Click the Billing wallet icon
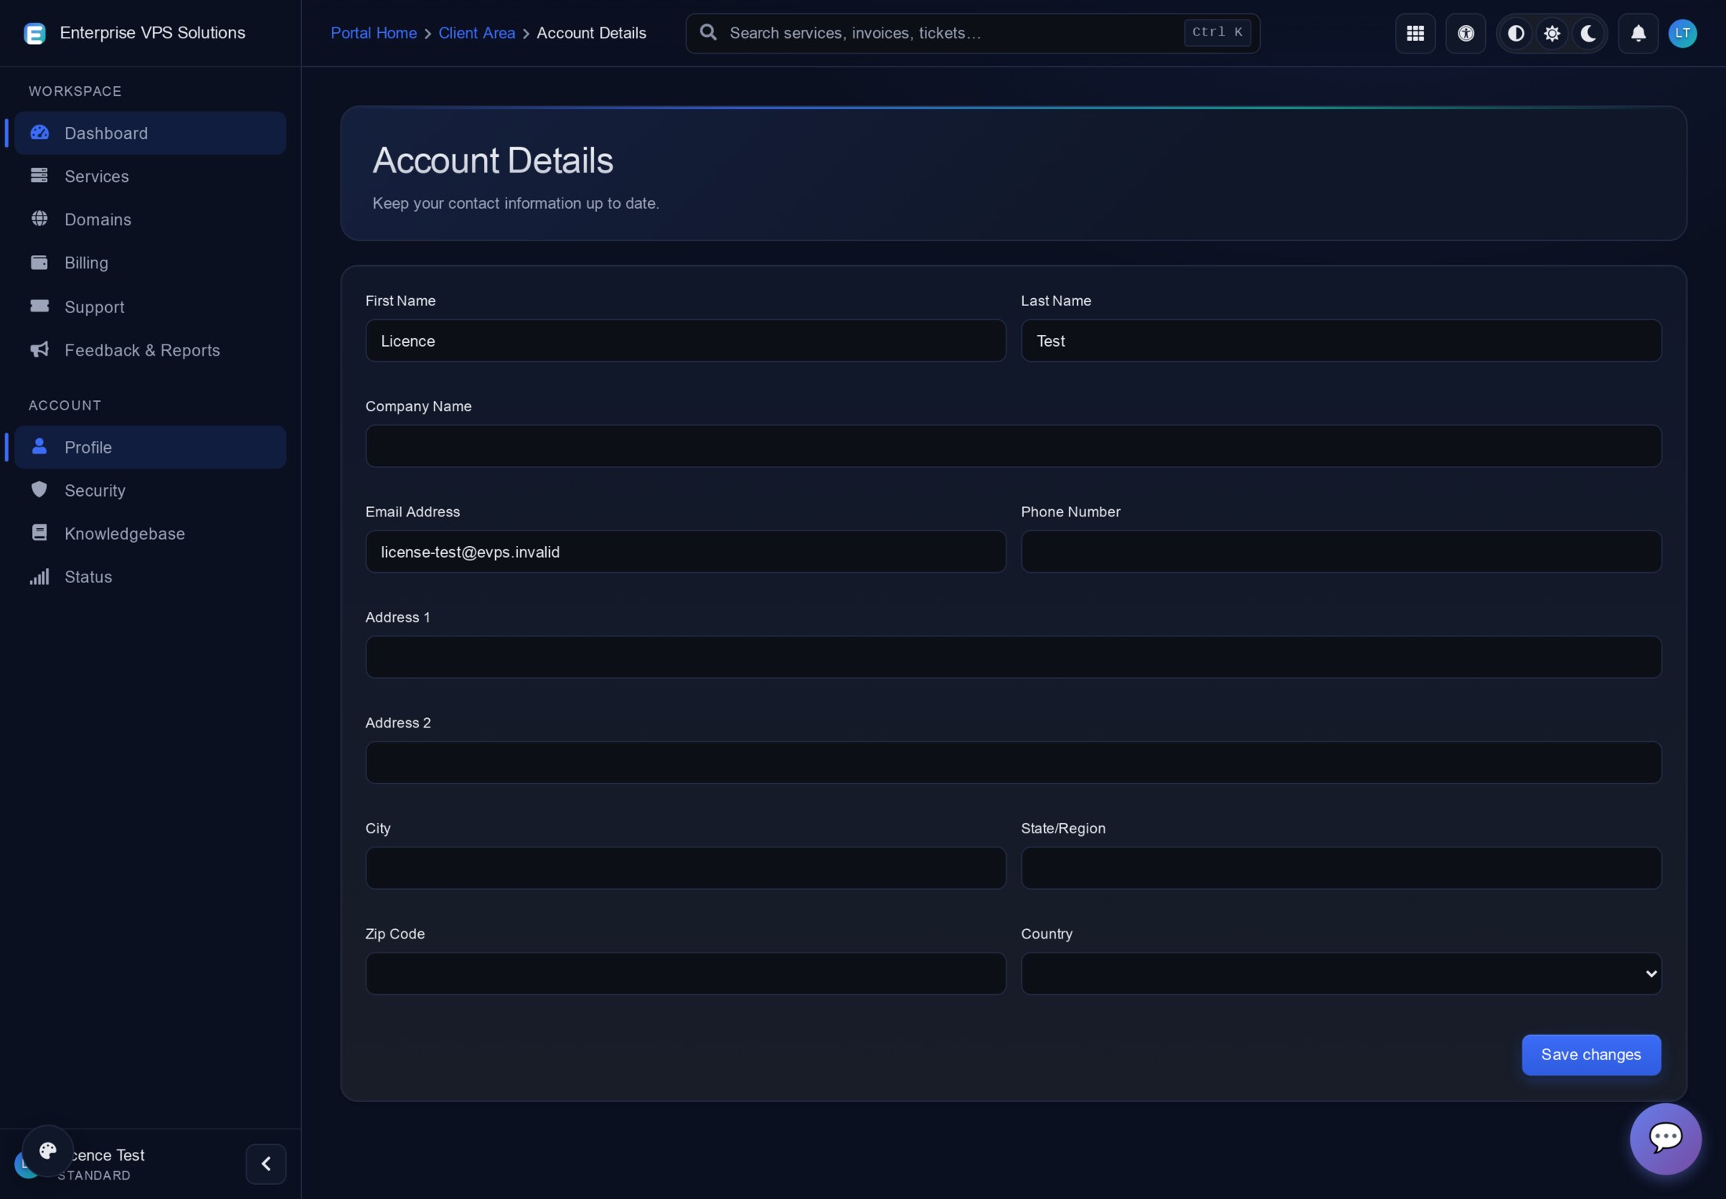 pos(39,262)
